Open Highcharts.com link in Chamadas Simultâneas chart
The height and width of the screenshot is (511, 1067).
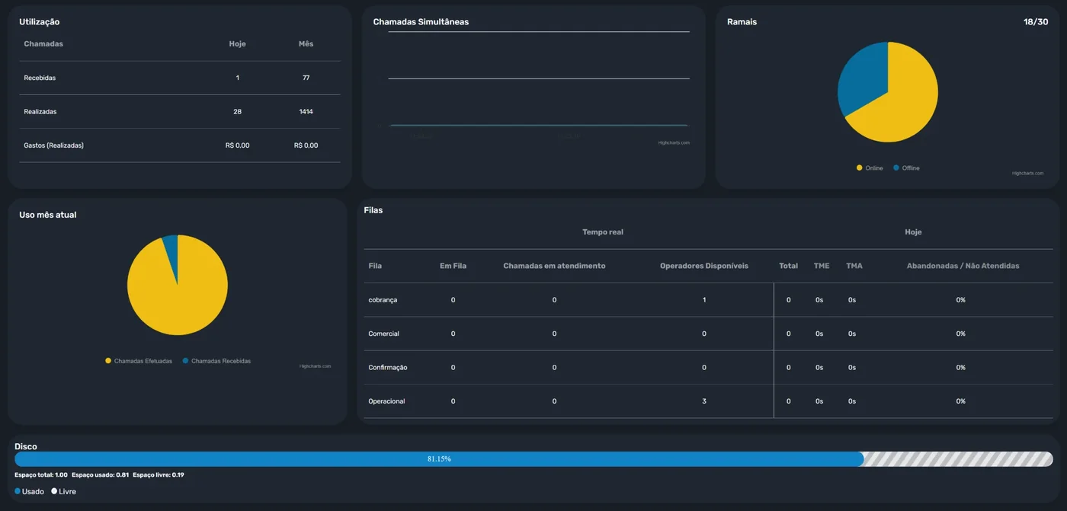click(674, 142)
